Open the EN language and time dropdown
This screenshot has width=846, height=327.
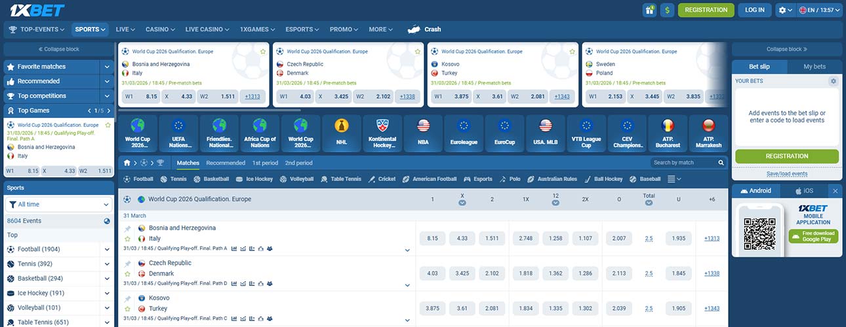pos(820,10)
